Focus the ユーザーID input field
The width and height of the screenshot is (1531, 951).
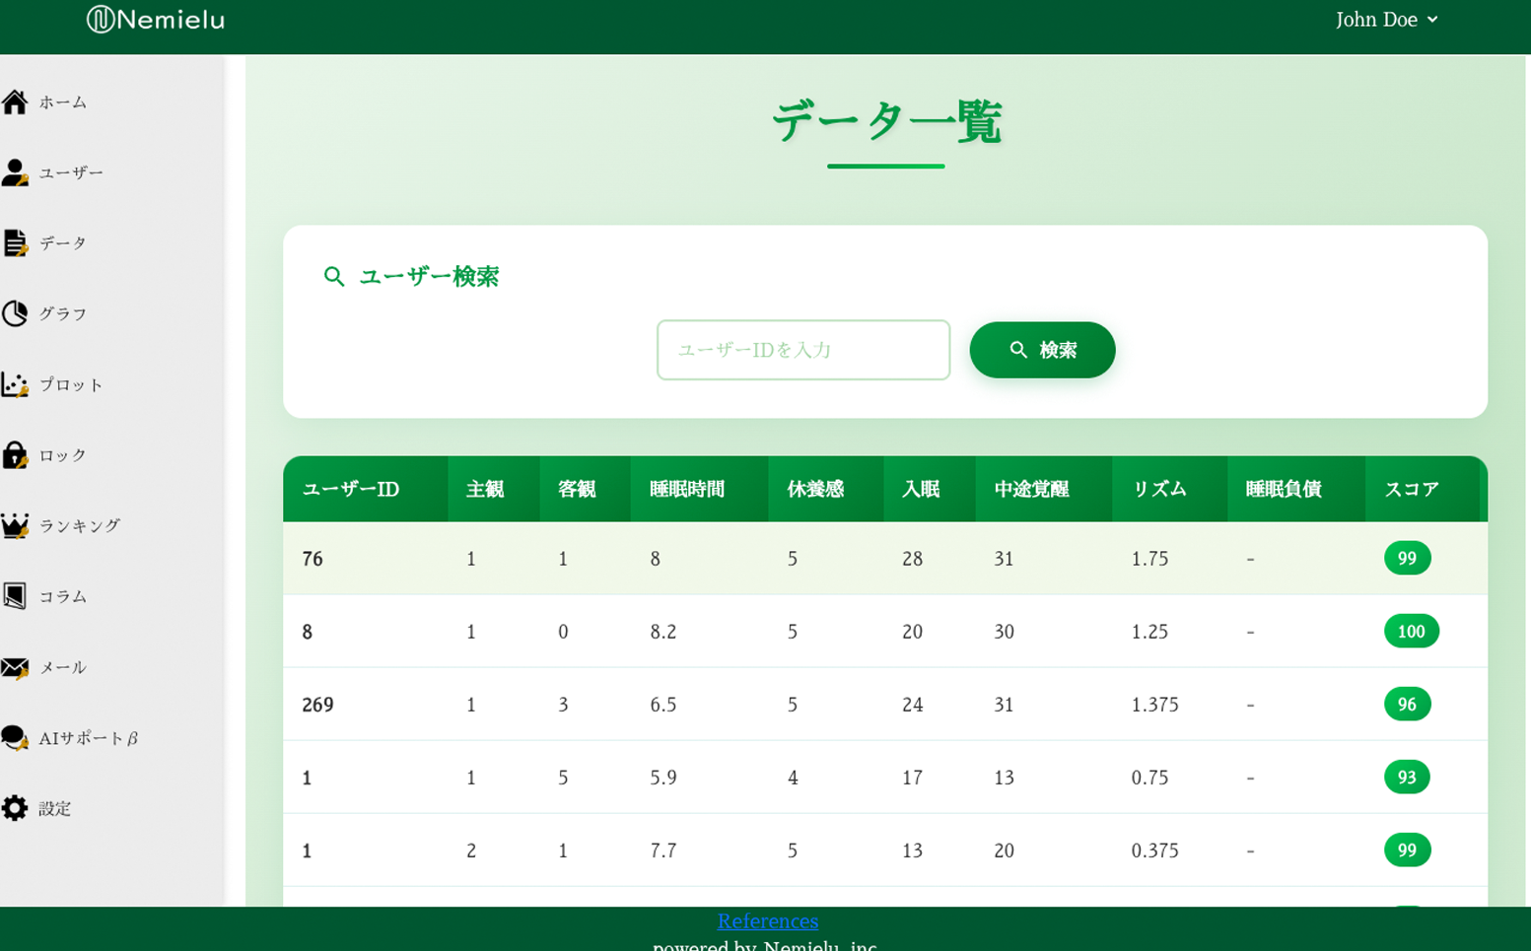point(802,350)
